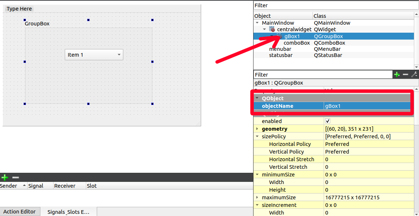Click the form's bottom-right size grip

tap(199, 124)
